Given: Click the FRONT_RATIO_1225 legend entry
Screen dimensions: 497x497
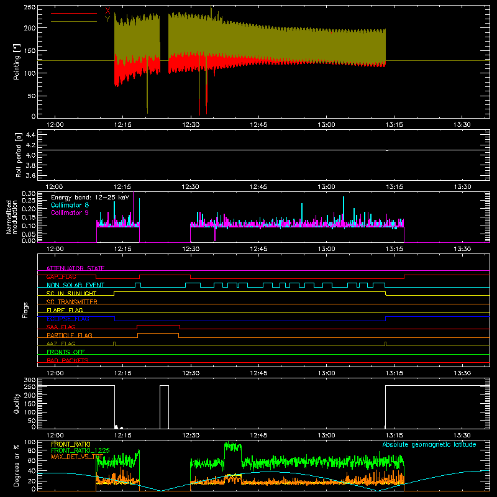Looking at the screenshot, I should click(x=80, y=450).
